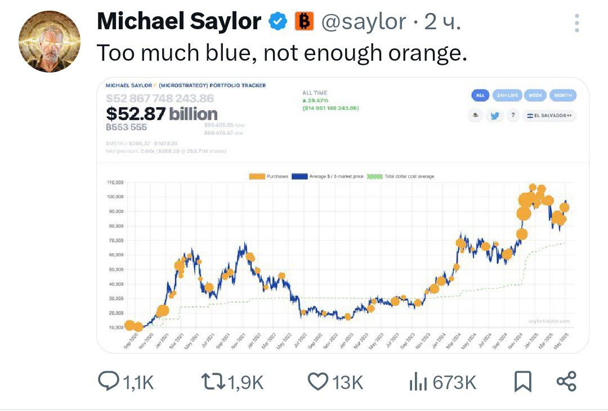Select the MONTH range tab
Image resolution: width=608 pixels, height=411 pixels.
point(563,95)
